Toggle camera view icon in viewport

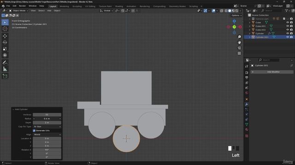pyautogui.click(x=239, y=48)
